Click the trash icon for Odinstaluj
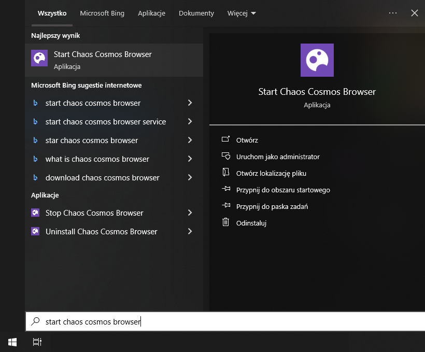 tap(225, 222)
